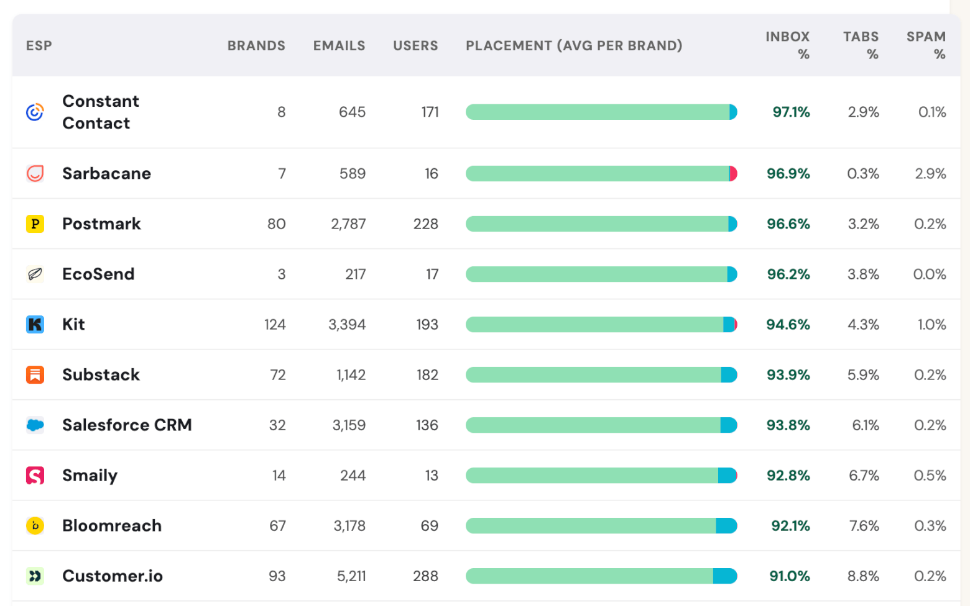Click the orange Substack logo icon

35,374
